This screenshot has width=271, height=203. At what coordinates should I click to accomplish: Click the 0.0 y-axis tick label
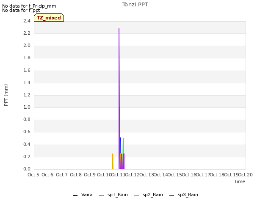pos(27,169)
